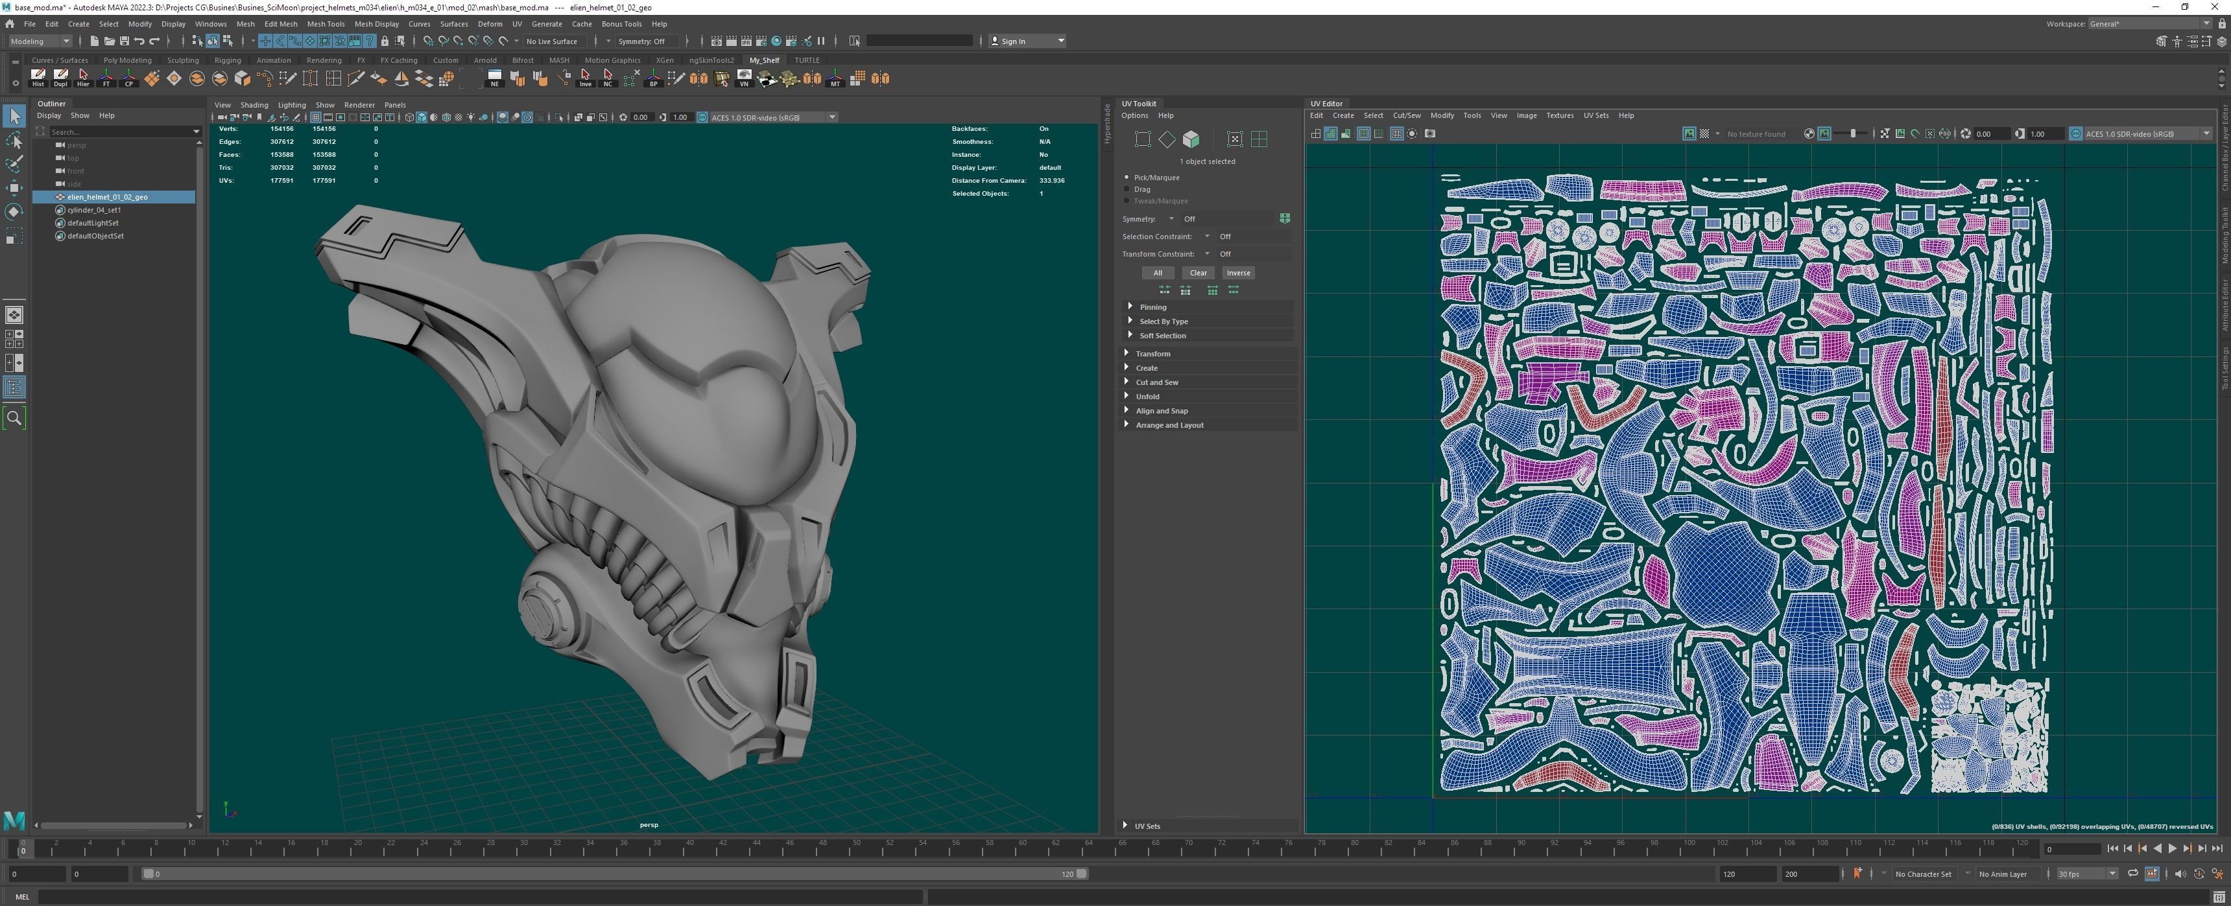The height and width of the screenshot is (906, 2231).
Task: Click the Inverse selection button
Action: 1237,273
